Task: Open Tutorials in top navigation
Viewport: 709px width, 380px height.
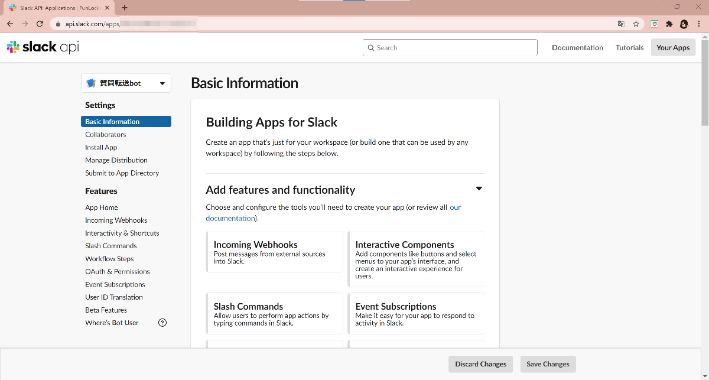Action: point(629,48)
